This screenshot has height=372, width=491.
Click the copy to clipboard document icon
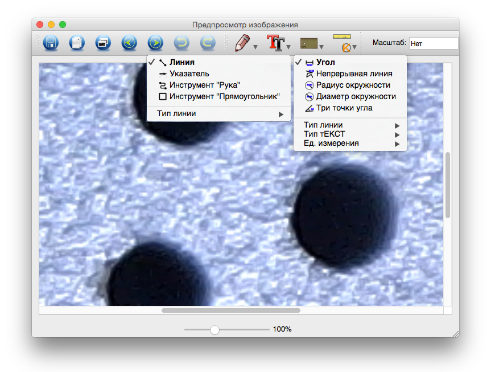(x=77, y=42)
